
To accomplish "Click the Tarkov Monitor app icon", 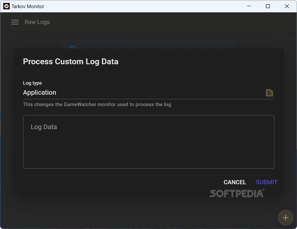I will click(6, 6).
